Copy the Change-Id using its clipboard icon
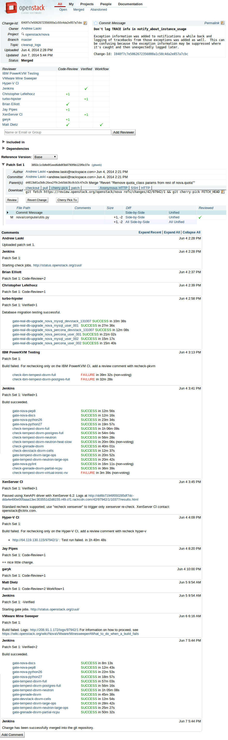 [85, 23]
